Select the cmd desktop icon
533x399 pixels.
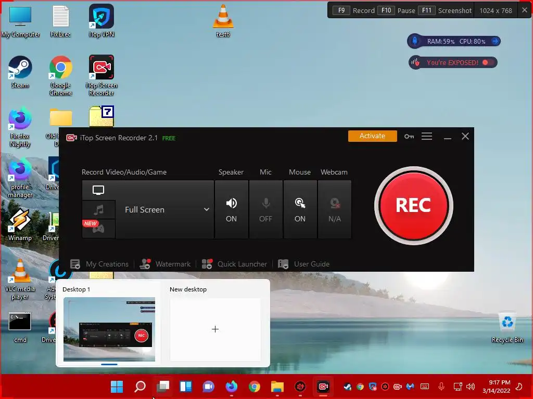(20, 327)
